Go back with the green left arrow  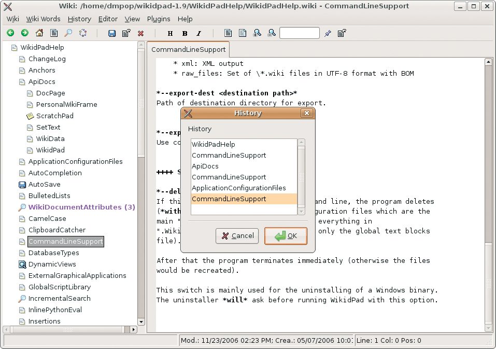click(10, 33)
